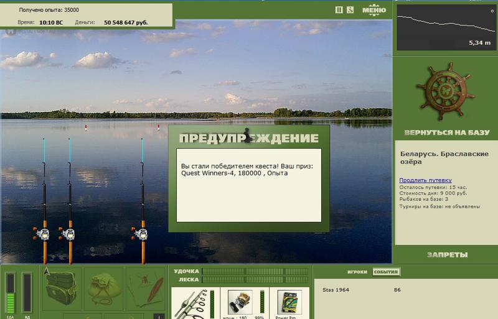The width and height of the screenshot is (498, 319).
Task: Switch to the ИГРОКИ tab
Action: pyautogui.click(x=357, y=272)
